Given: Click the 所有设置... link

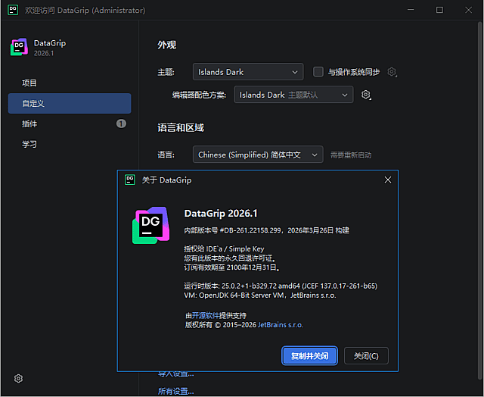Looking at the screenshot, I should (x=175, y=391).
